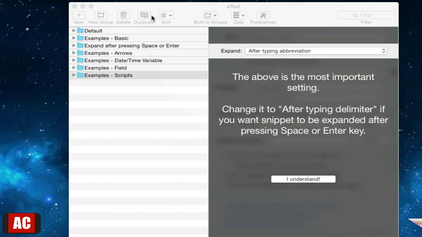Open the Sort dropdown in toolbar
422x237 pixels.
(x=166, y=15)
